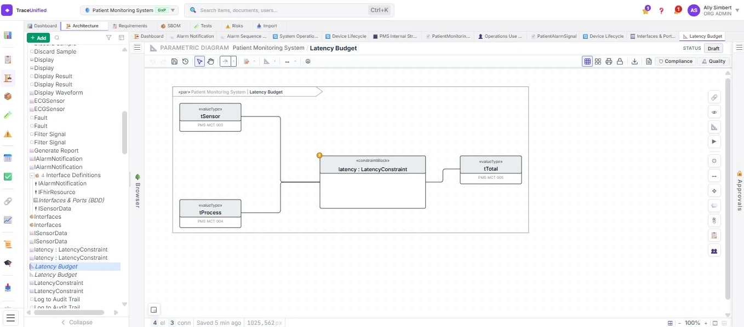Click the print diagram icon
This screenshot has width=744, height=327.
point(609,61)
